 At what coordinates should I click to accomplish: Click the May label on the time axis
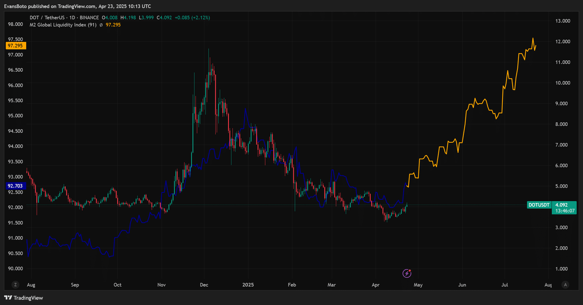pos(418,285)
